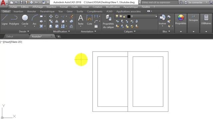Click the [-] viewport control
This screenshot has height=119, width=213.
click(x=2, y=42)
